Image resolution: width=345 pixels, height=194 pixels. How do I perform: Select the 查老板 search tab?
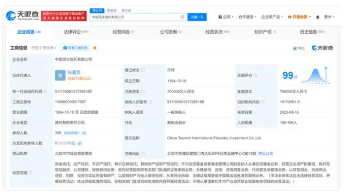tap(112, 10)
